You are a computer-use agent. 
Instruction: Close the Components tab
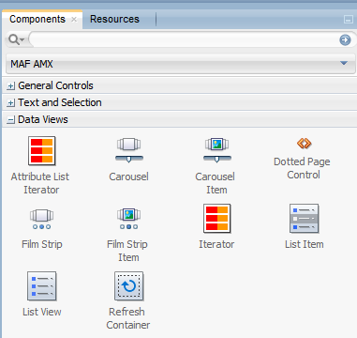[x=74, y=20]
